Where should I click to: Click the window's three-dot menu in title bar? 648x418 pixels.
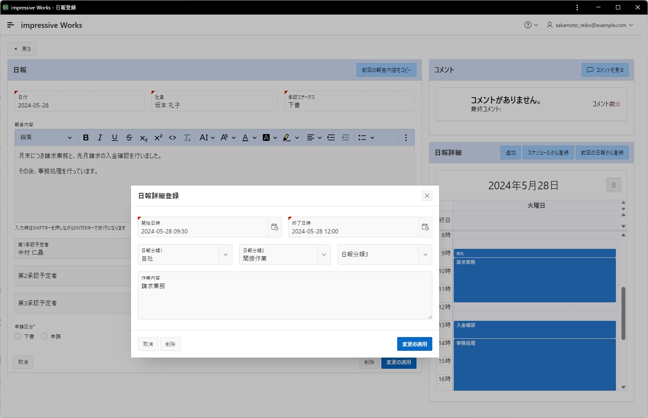click(577, 7)
